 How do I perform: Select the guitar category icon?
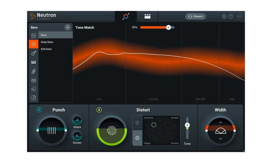(x=33, y=53)
